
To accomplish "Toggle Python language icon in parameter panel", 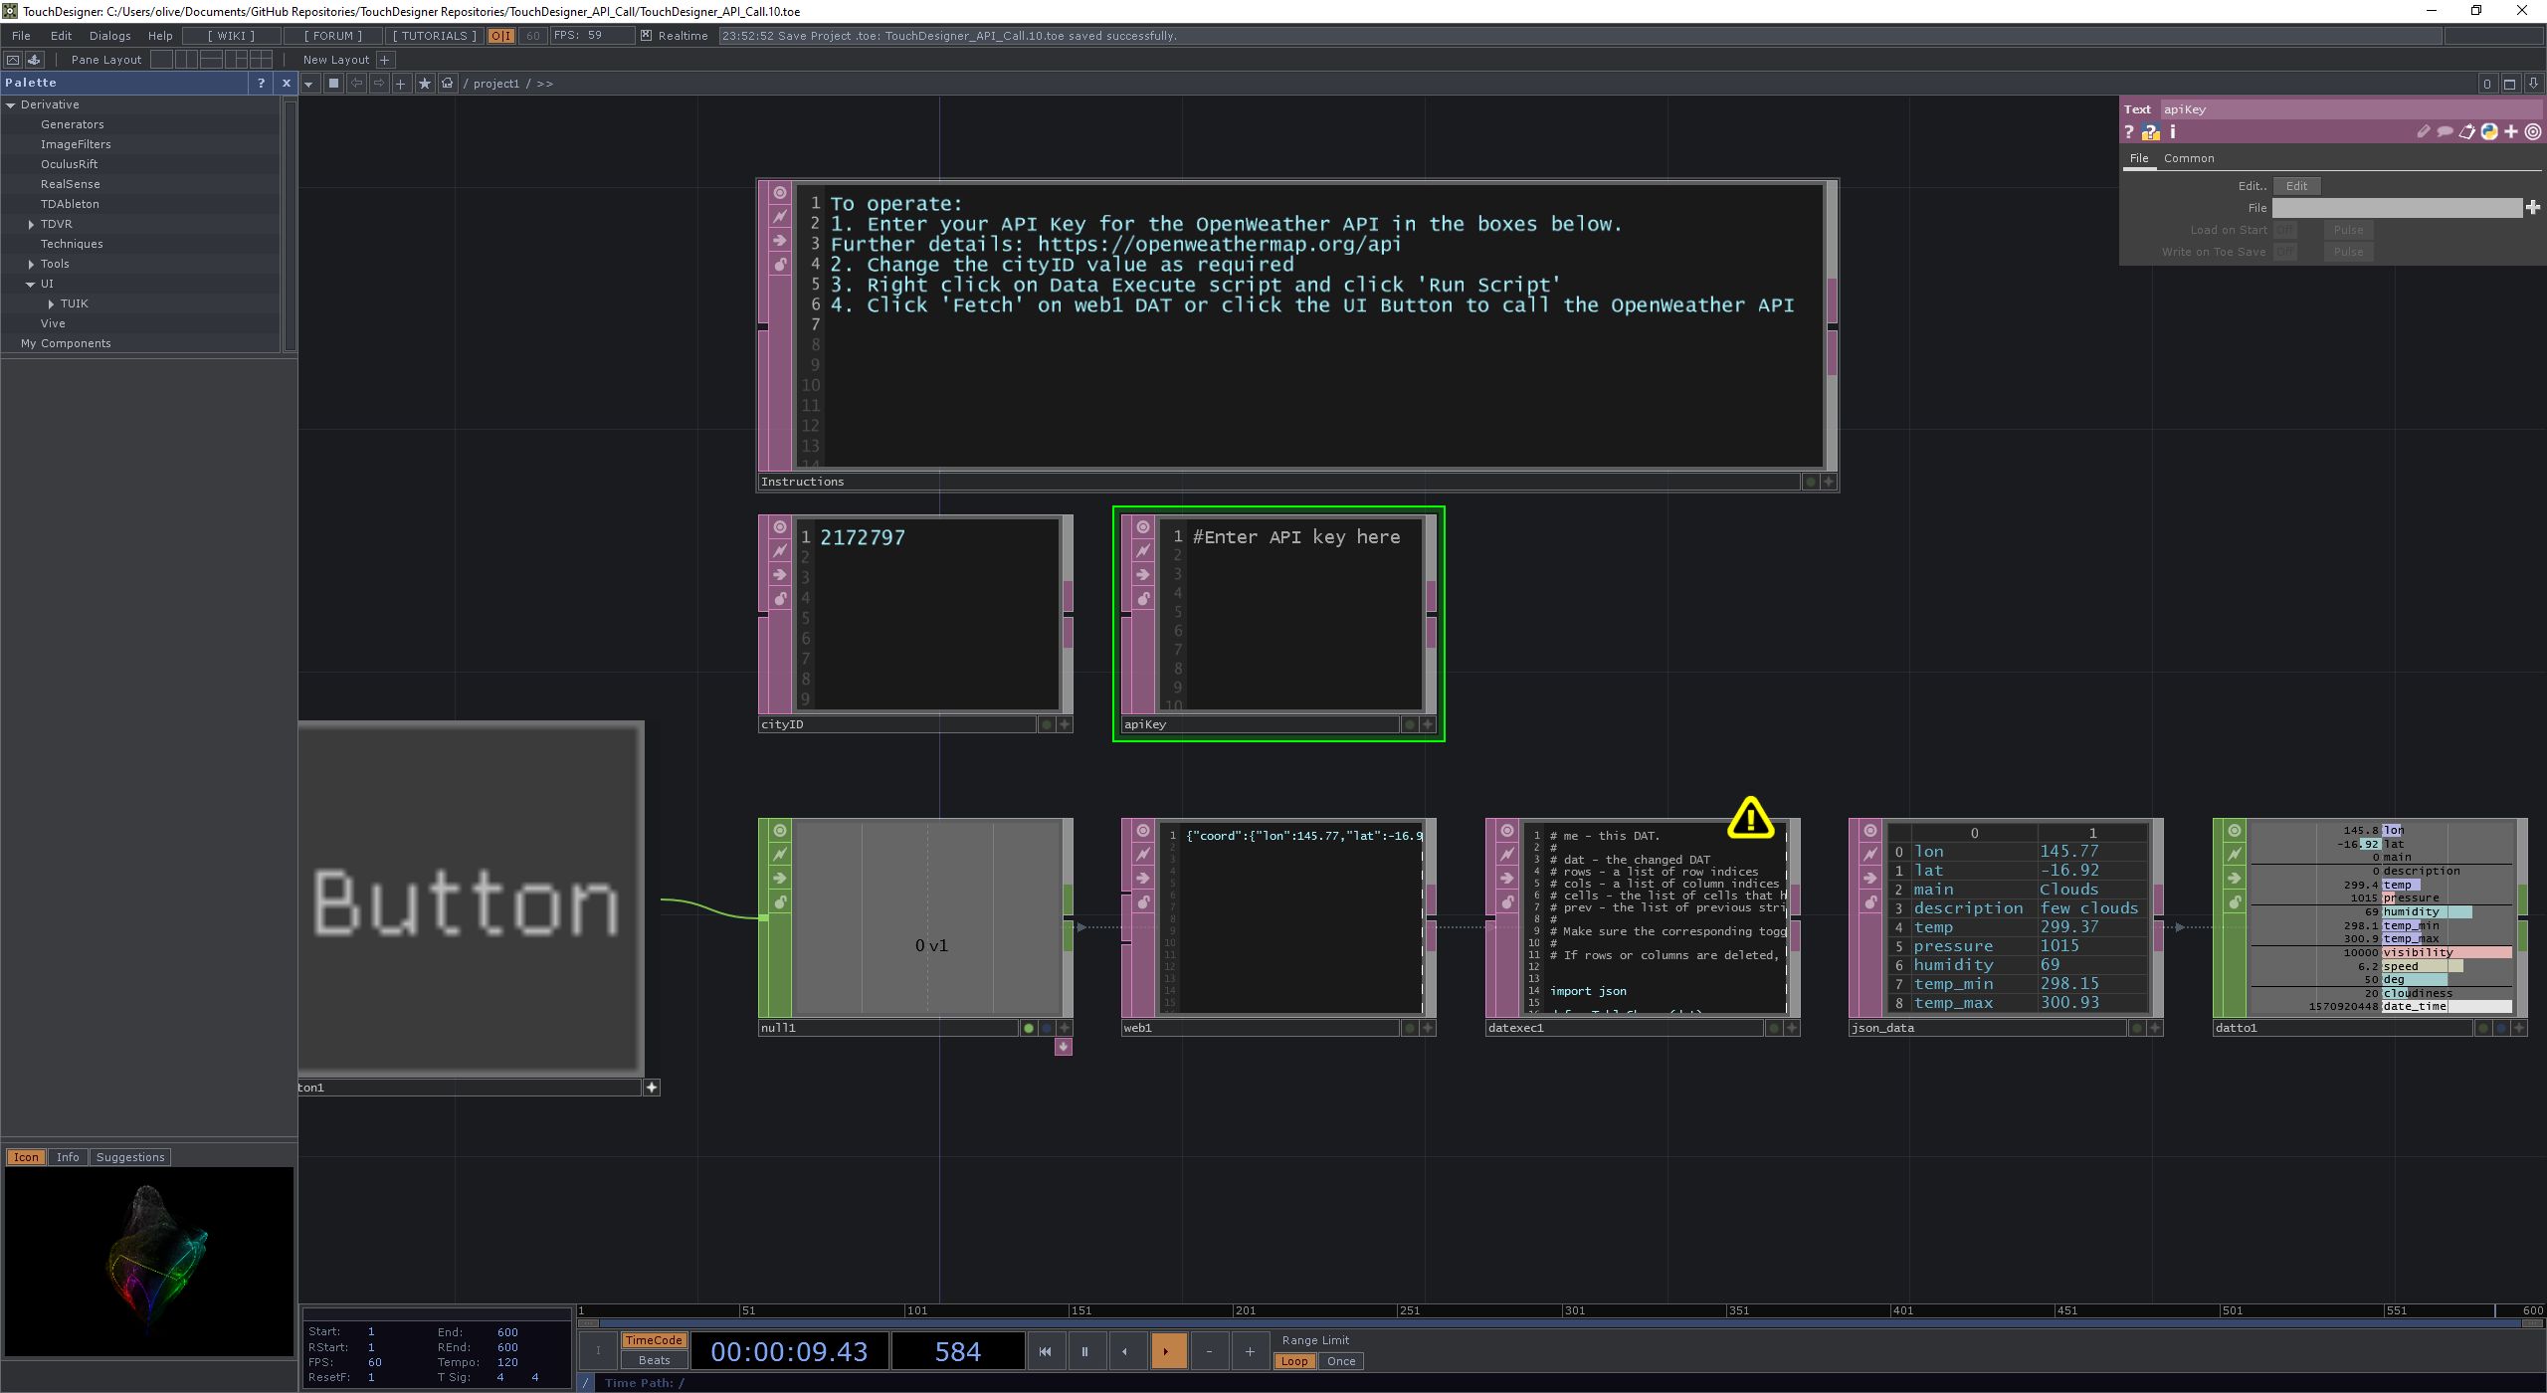I will (2489, 131).
